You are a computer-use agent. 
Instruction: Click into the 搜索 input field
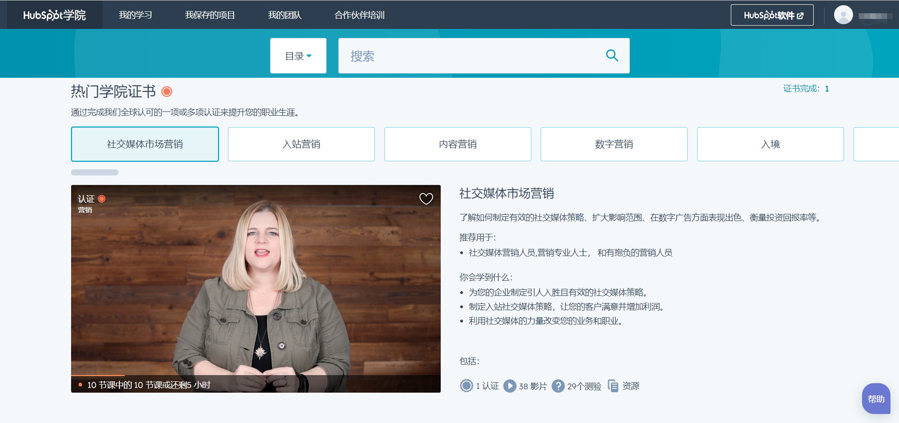coord(469,56)
